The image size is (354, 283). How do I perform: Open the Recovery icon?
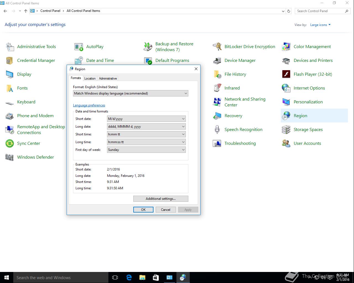click(x=217, y=116)
